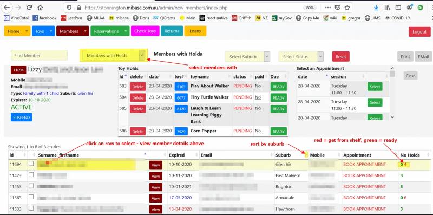Open the Returns page

[172, 31]
